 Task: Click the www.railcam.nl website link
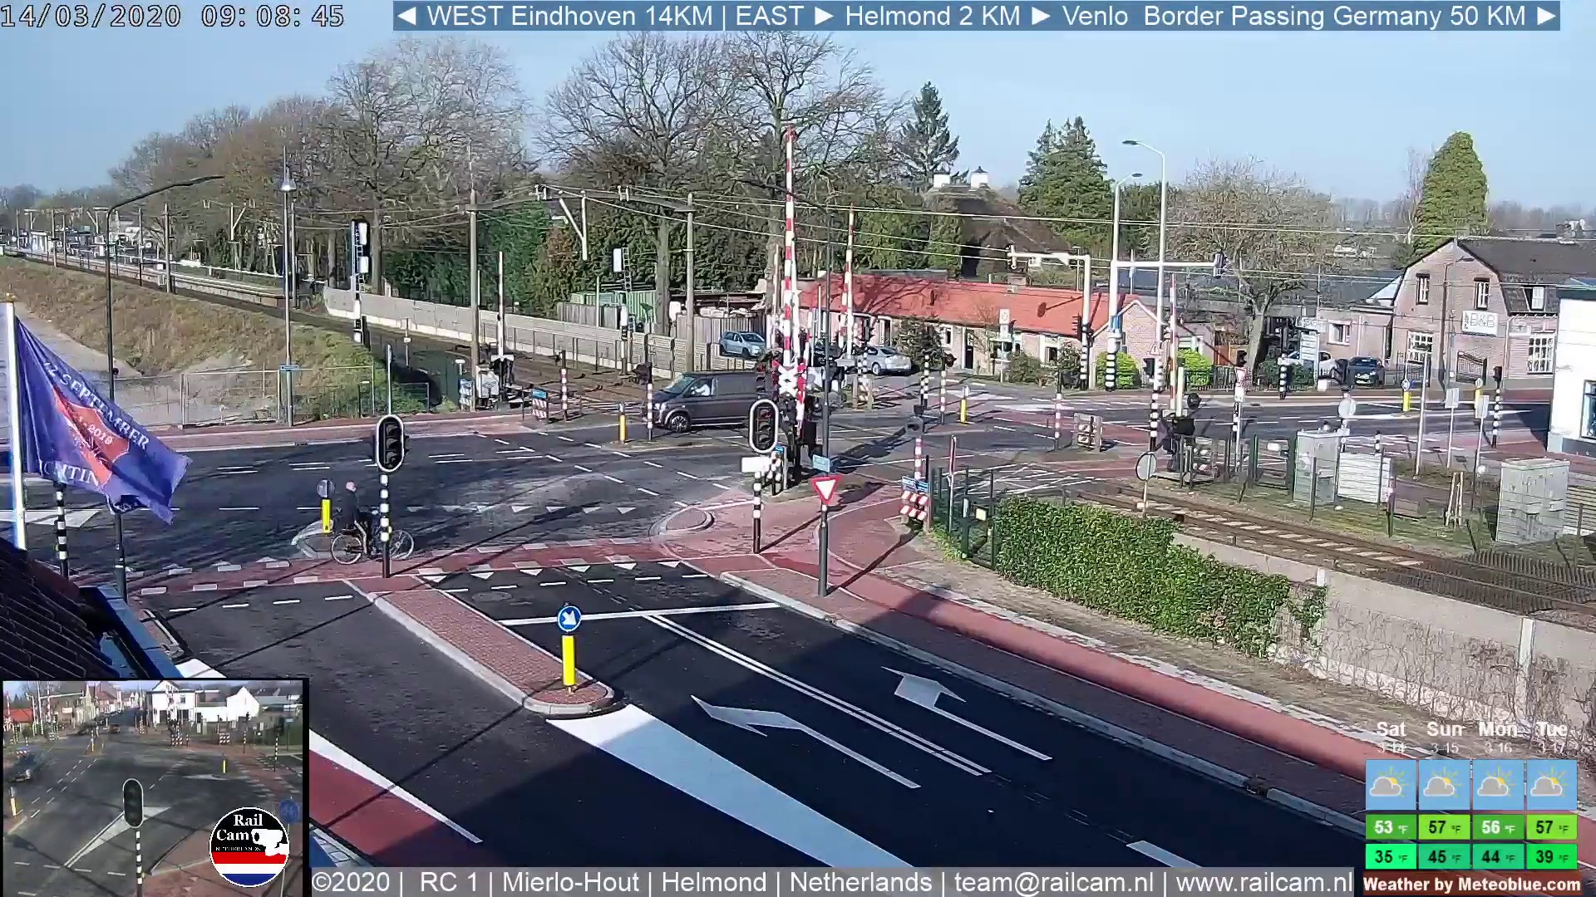pos(1264,882)
